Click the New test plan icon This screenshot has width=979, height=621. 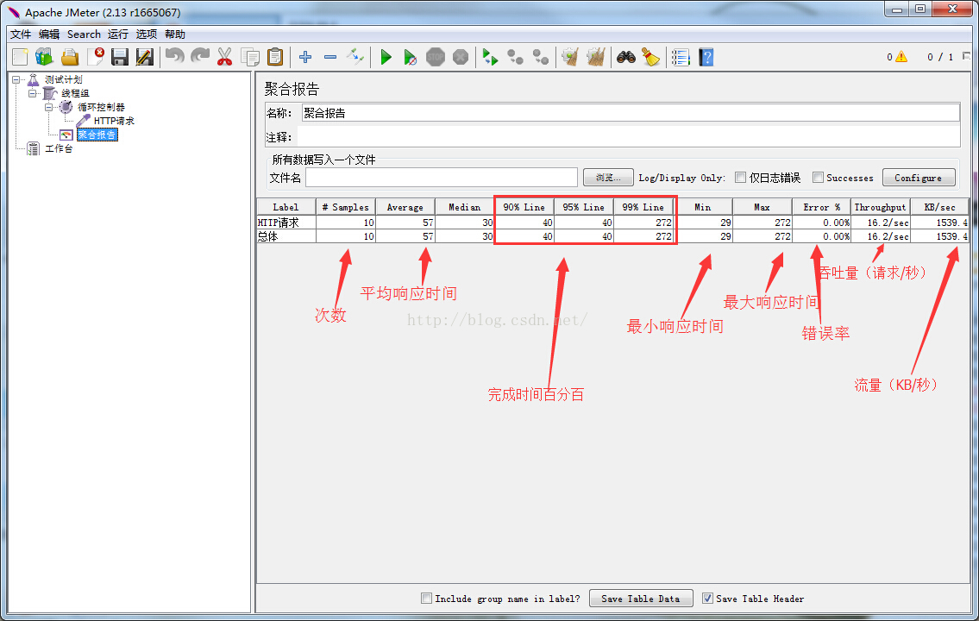(20, 58)
